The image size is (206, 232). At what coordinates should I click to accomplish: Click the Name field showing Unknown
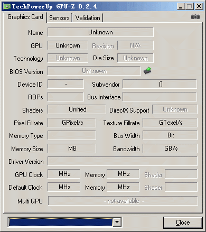(100, 32)
